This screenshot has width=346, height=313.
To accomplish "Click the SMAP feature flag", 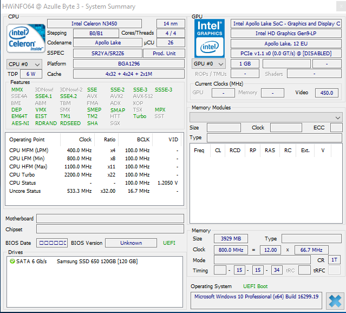I will click(118, 110).
